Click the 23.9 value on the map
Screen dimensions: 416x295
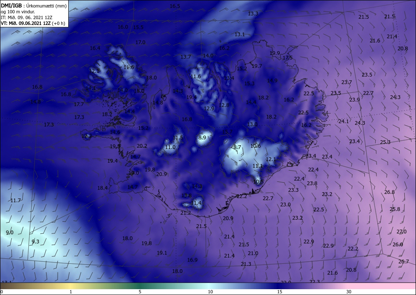[x=354, y=99]
